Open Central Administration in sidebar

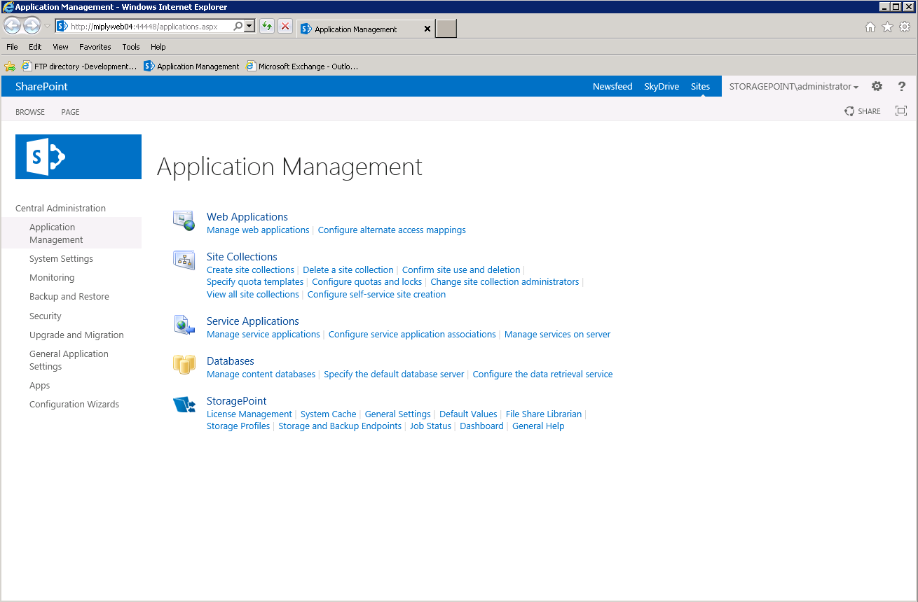coord(60,208)
